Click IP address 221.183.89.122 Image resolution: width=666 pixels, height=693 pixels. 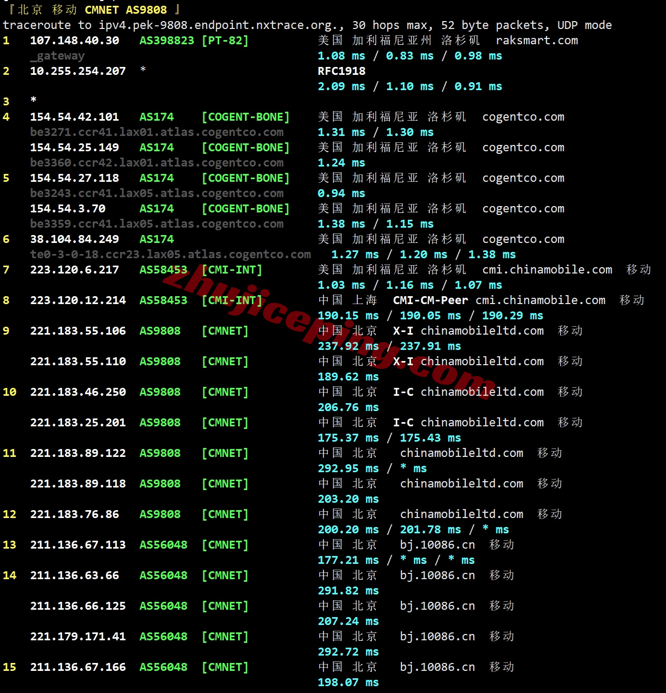[78, 453]
